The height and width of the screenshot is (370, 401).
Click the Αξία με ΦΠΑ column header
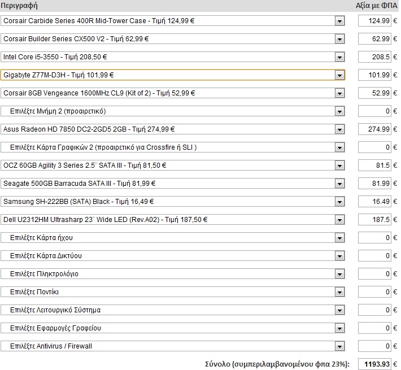click(x=377, y=6)
